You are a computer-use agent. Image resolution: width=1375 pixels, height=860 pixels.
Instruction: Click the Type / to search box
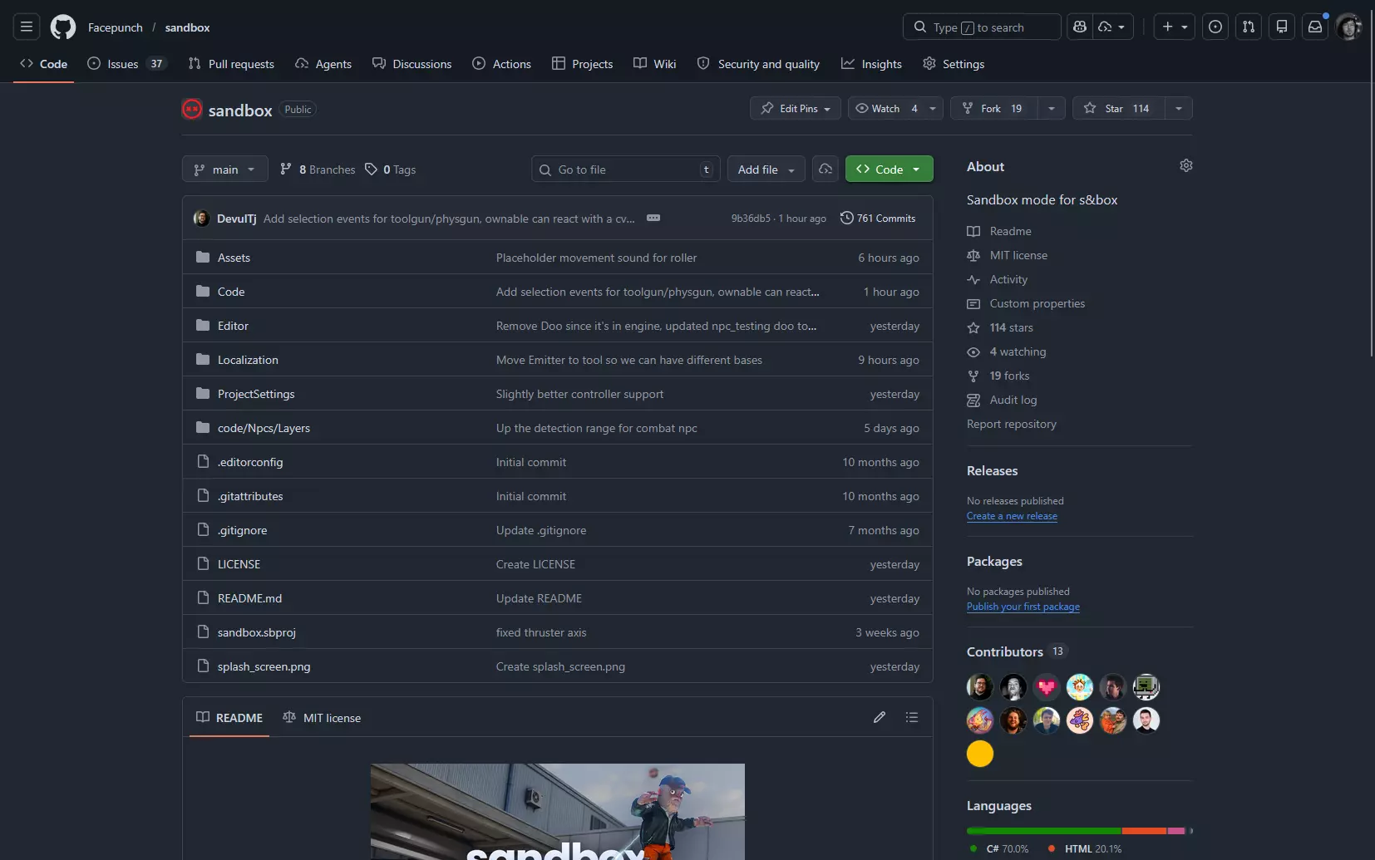point(982,27)
